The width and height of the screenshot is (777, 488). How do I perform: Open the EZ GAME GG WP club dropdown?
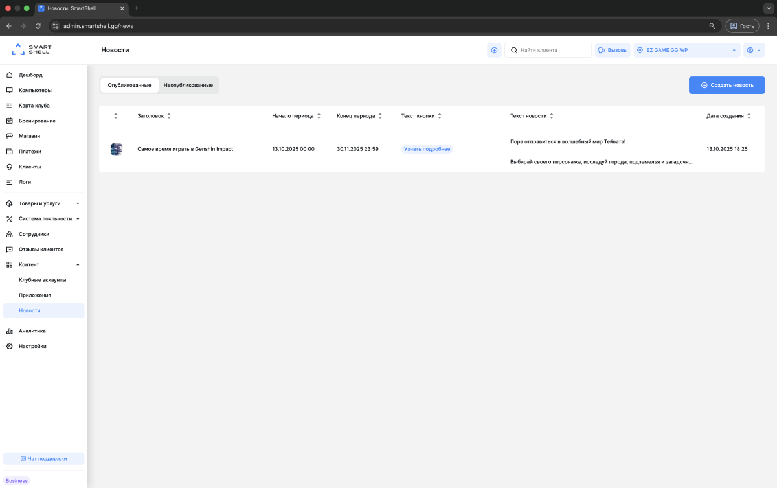click(686, 50)
